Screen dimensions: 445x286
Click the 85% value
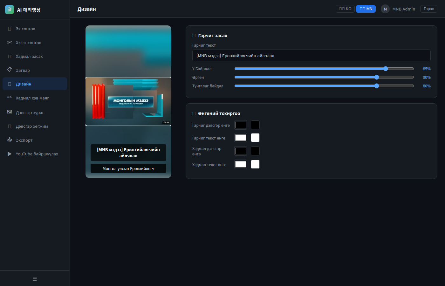[x=427, y=69]
